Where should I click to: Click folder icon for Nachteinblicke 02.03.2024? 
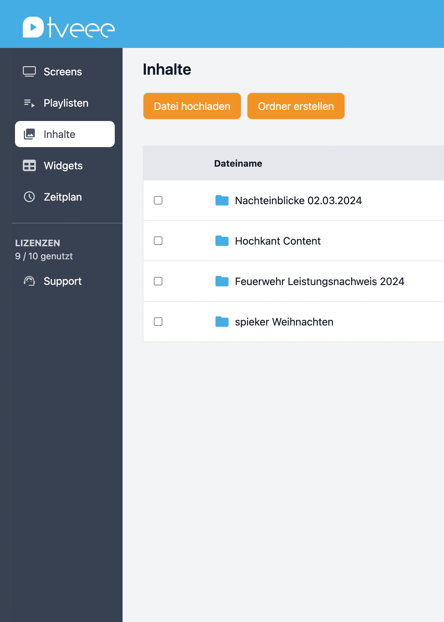click(x=222, y=200)
